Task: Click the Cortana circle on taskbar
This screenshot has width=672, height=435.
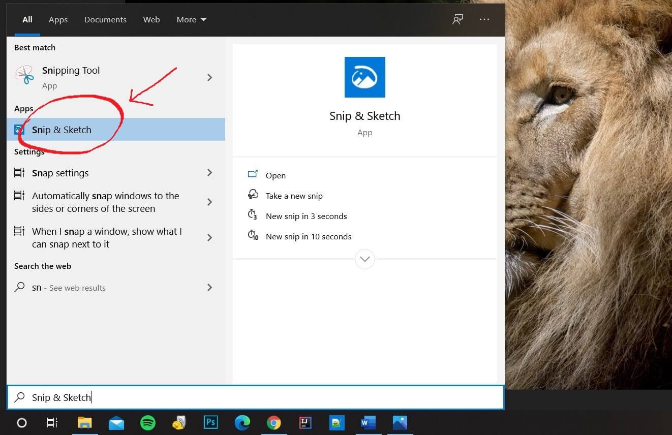Action: [22, 422]
